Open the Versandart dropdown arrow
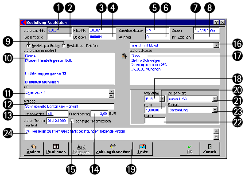 coord(215,99)
